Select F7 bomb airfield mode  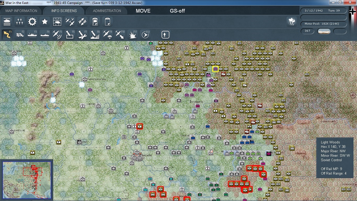(82, 35)
